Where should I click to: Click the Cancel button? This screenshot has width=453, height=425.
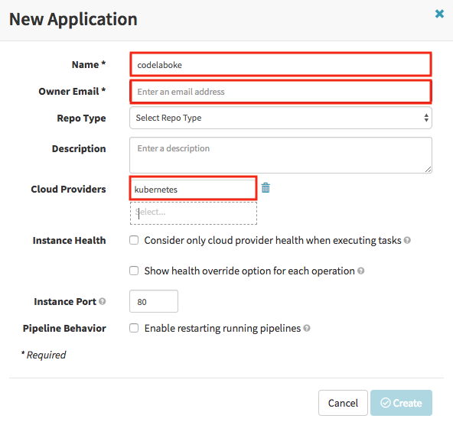tap(343, 403)
